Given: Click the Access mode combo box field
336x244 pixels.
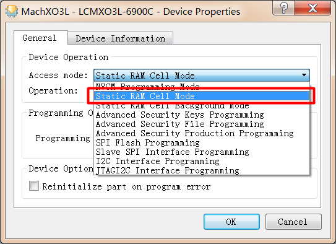Looking at the screenshot, I should (x=202, y=76).
